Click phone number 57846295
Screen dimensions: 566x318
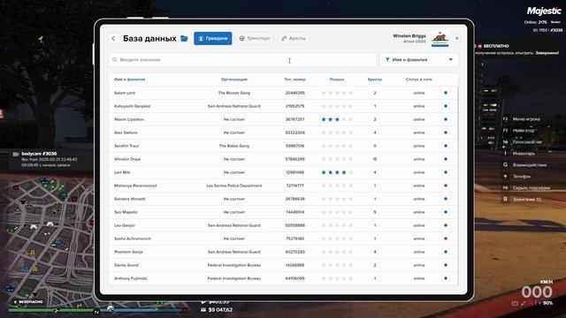point(294,159)
